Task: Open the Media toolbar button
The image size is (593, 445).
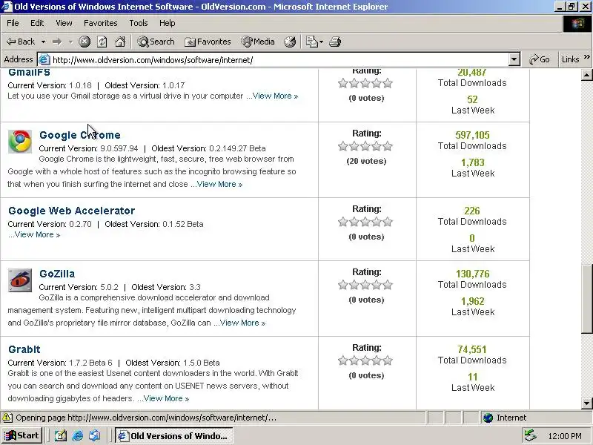Action: pos(258,42)
